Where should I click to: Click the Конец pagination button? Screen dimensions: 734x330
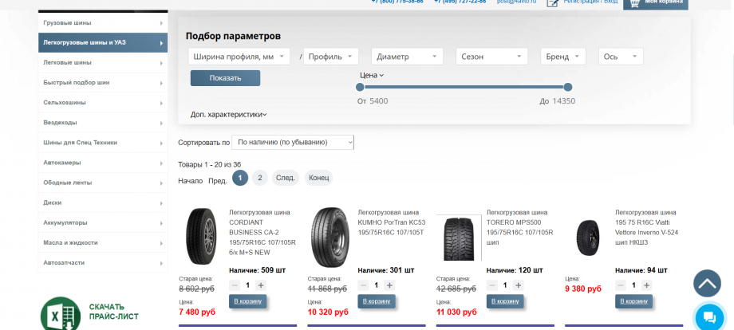click(x=319, y=178)
